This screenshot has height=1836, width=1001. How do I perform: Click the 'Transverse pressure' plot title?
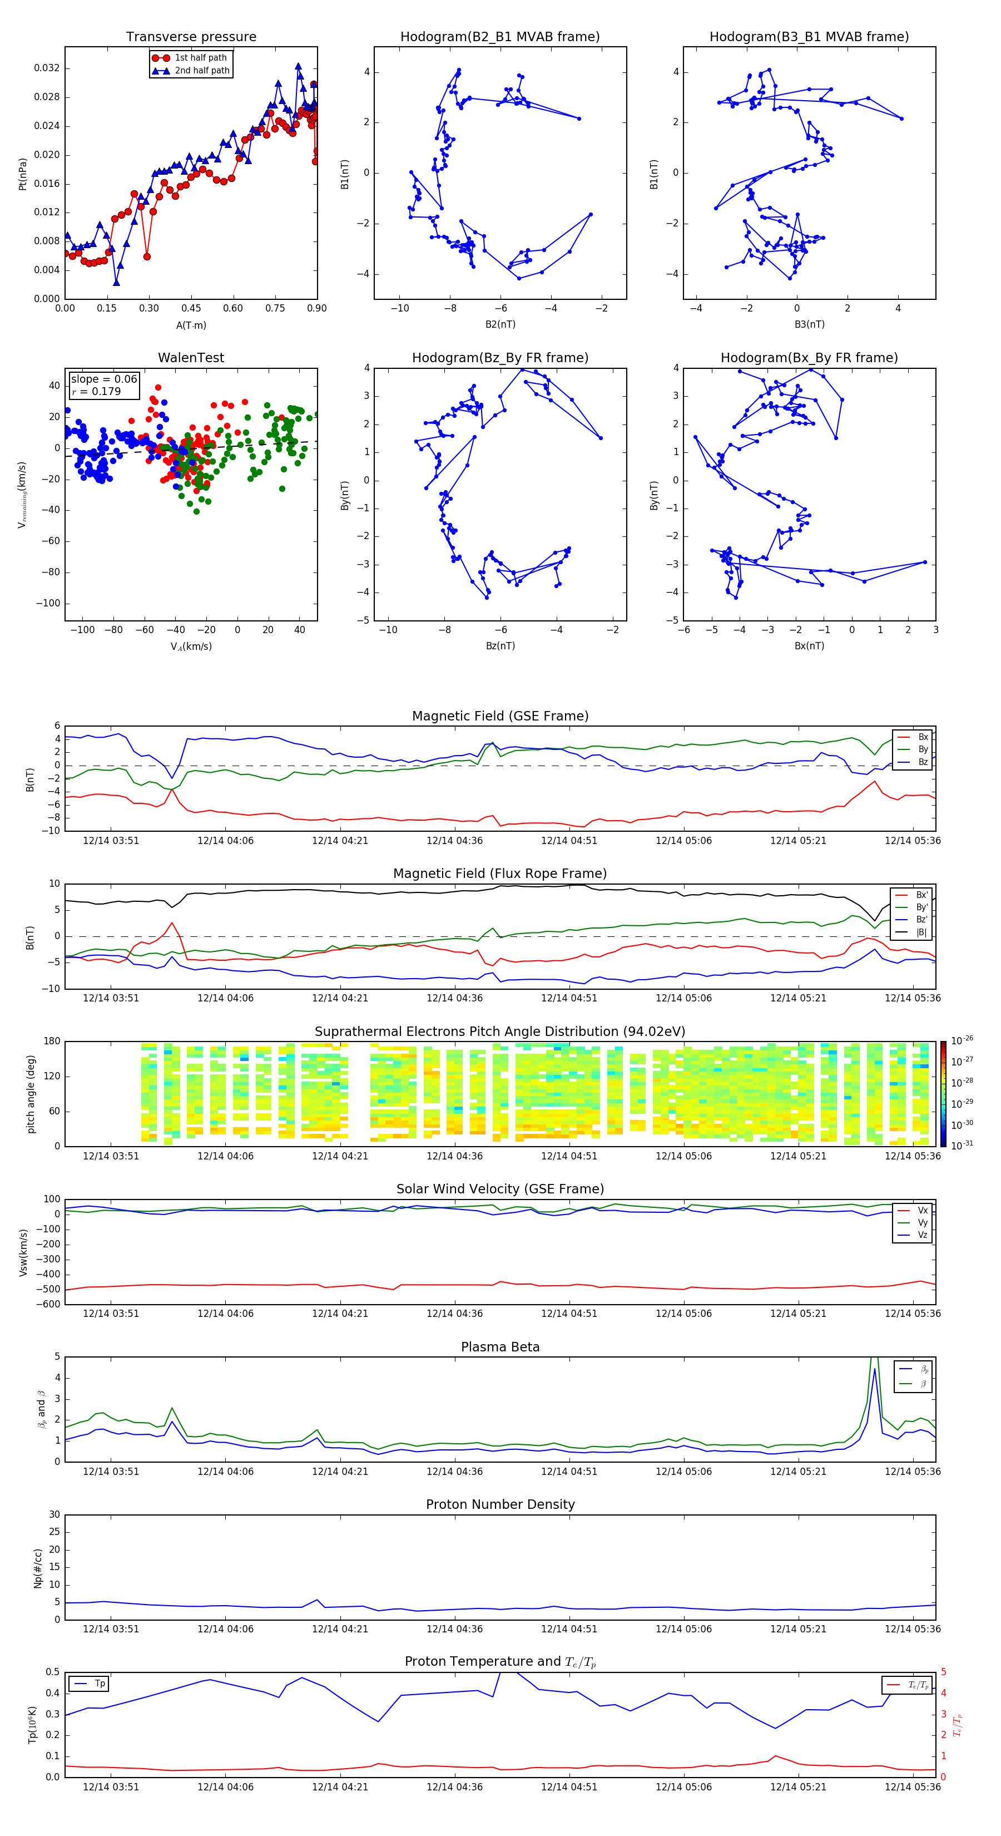point(191,37)
